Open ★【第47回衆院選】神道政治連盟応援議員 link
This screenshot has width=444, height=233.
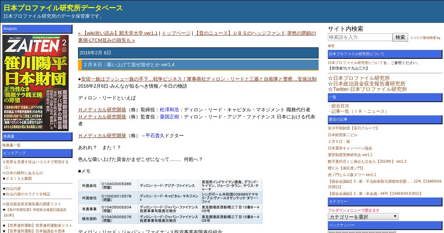tap(34, 212)
